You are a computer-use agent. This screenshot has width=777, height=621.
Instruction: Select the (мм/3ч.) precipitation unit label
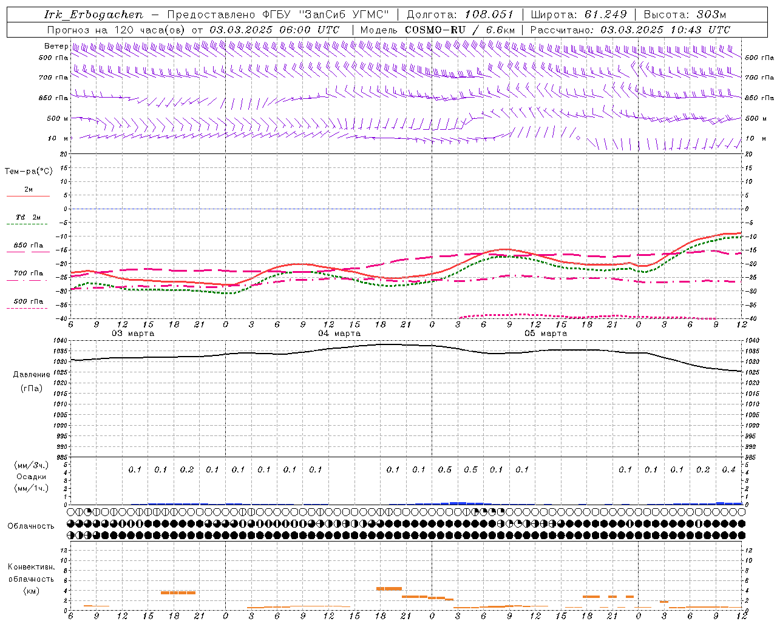coord(32,465)
